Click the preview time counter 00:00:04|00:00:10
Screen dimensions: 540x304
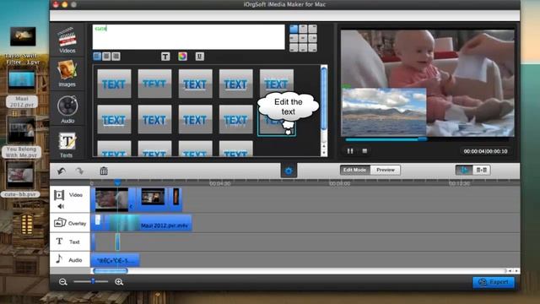pos(485,151)
